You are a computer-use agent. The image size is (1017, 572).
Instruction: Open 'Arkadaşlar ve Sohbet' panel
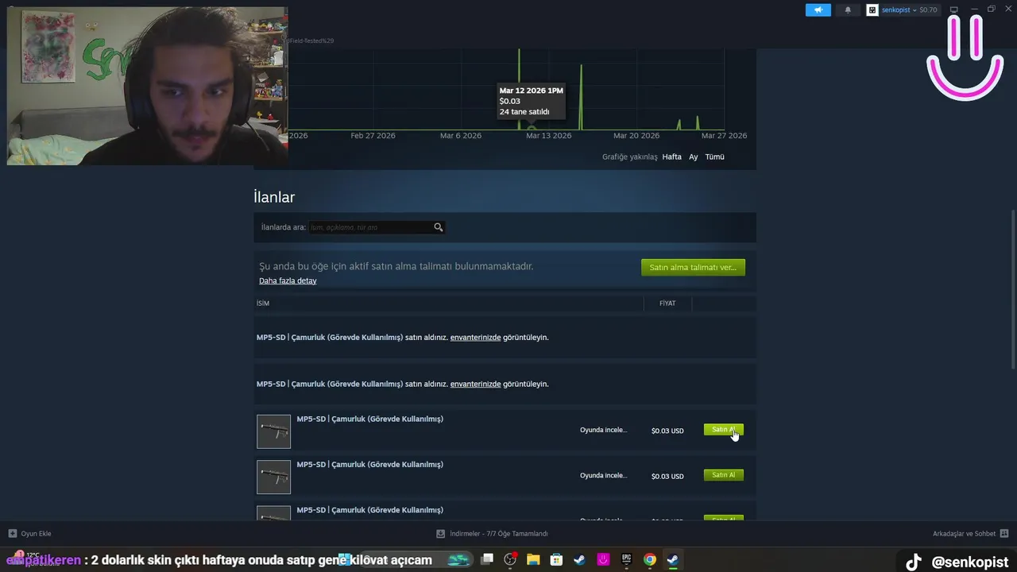(964, 533)
